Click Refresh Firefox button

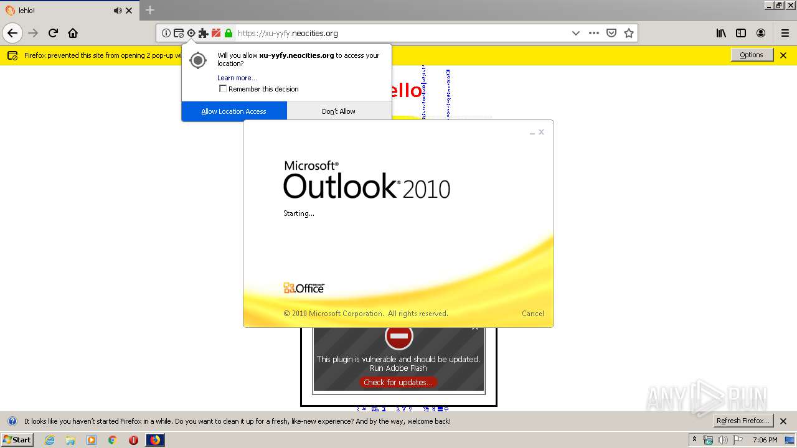(x=743, y=421)
